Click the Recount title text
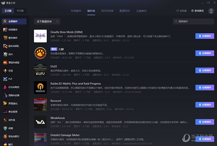217x146 pixels. 56,101
